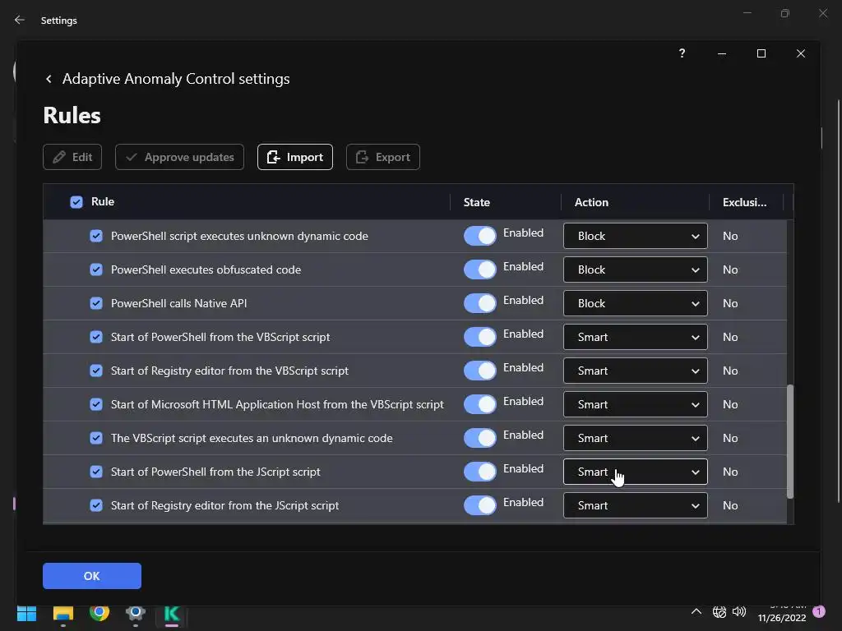Open Kaspersky app from the taskbar
842x631 pixels.
click(172, 613)
